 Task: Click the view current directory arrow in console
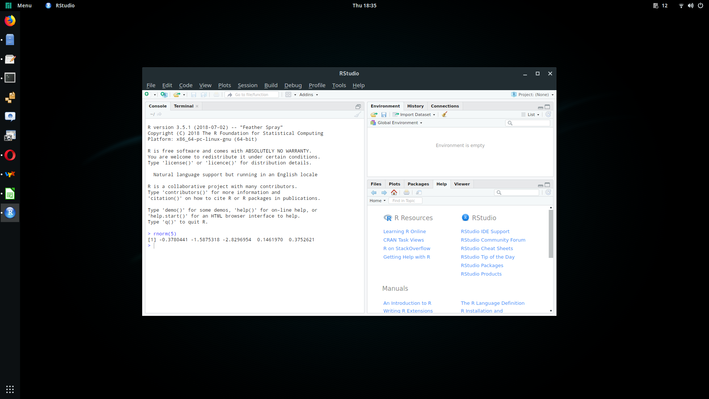[x=160, y=114]
